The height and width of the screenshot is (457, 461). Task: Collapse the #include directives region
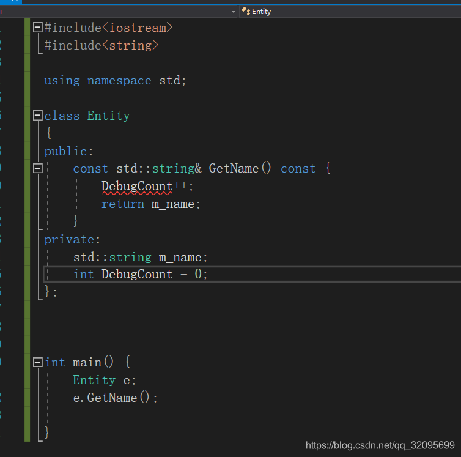pyautogui.click(x=38, y=28)
